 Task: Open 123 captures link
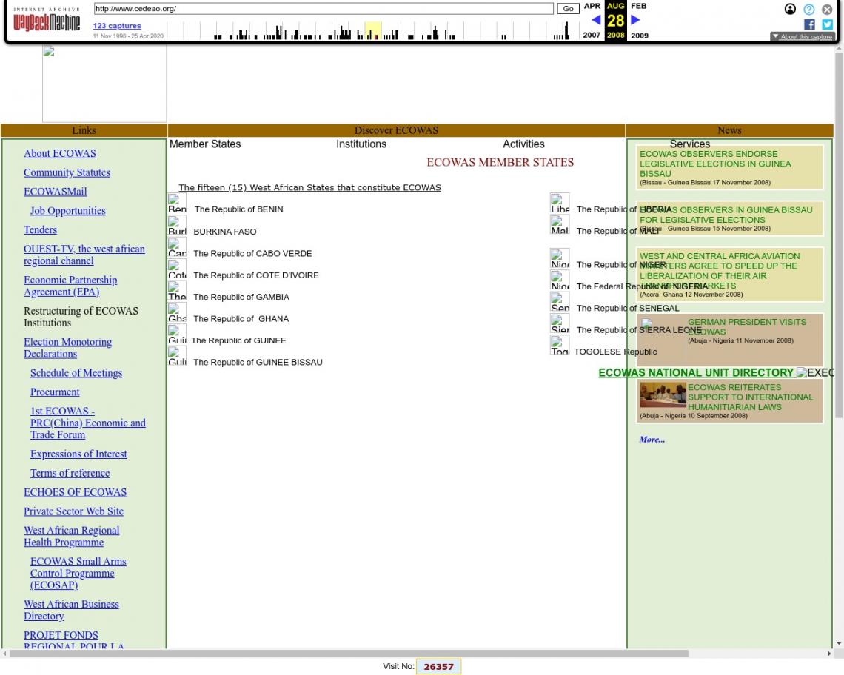(117, 26)
